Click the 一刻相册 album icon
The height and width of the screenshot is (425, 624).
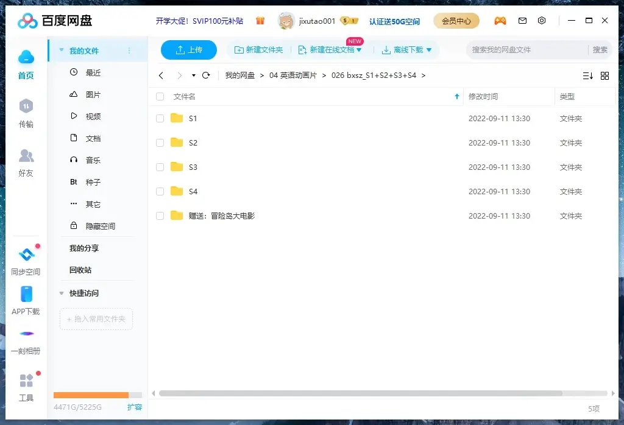[x=26, y=334]
